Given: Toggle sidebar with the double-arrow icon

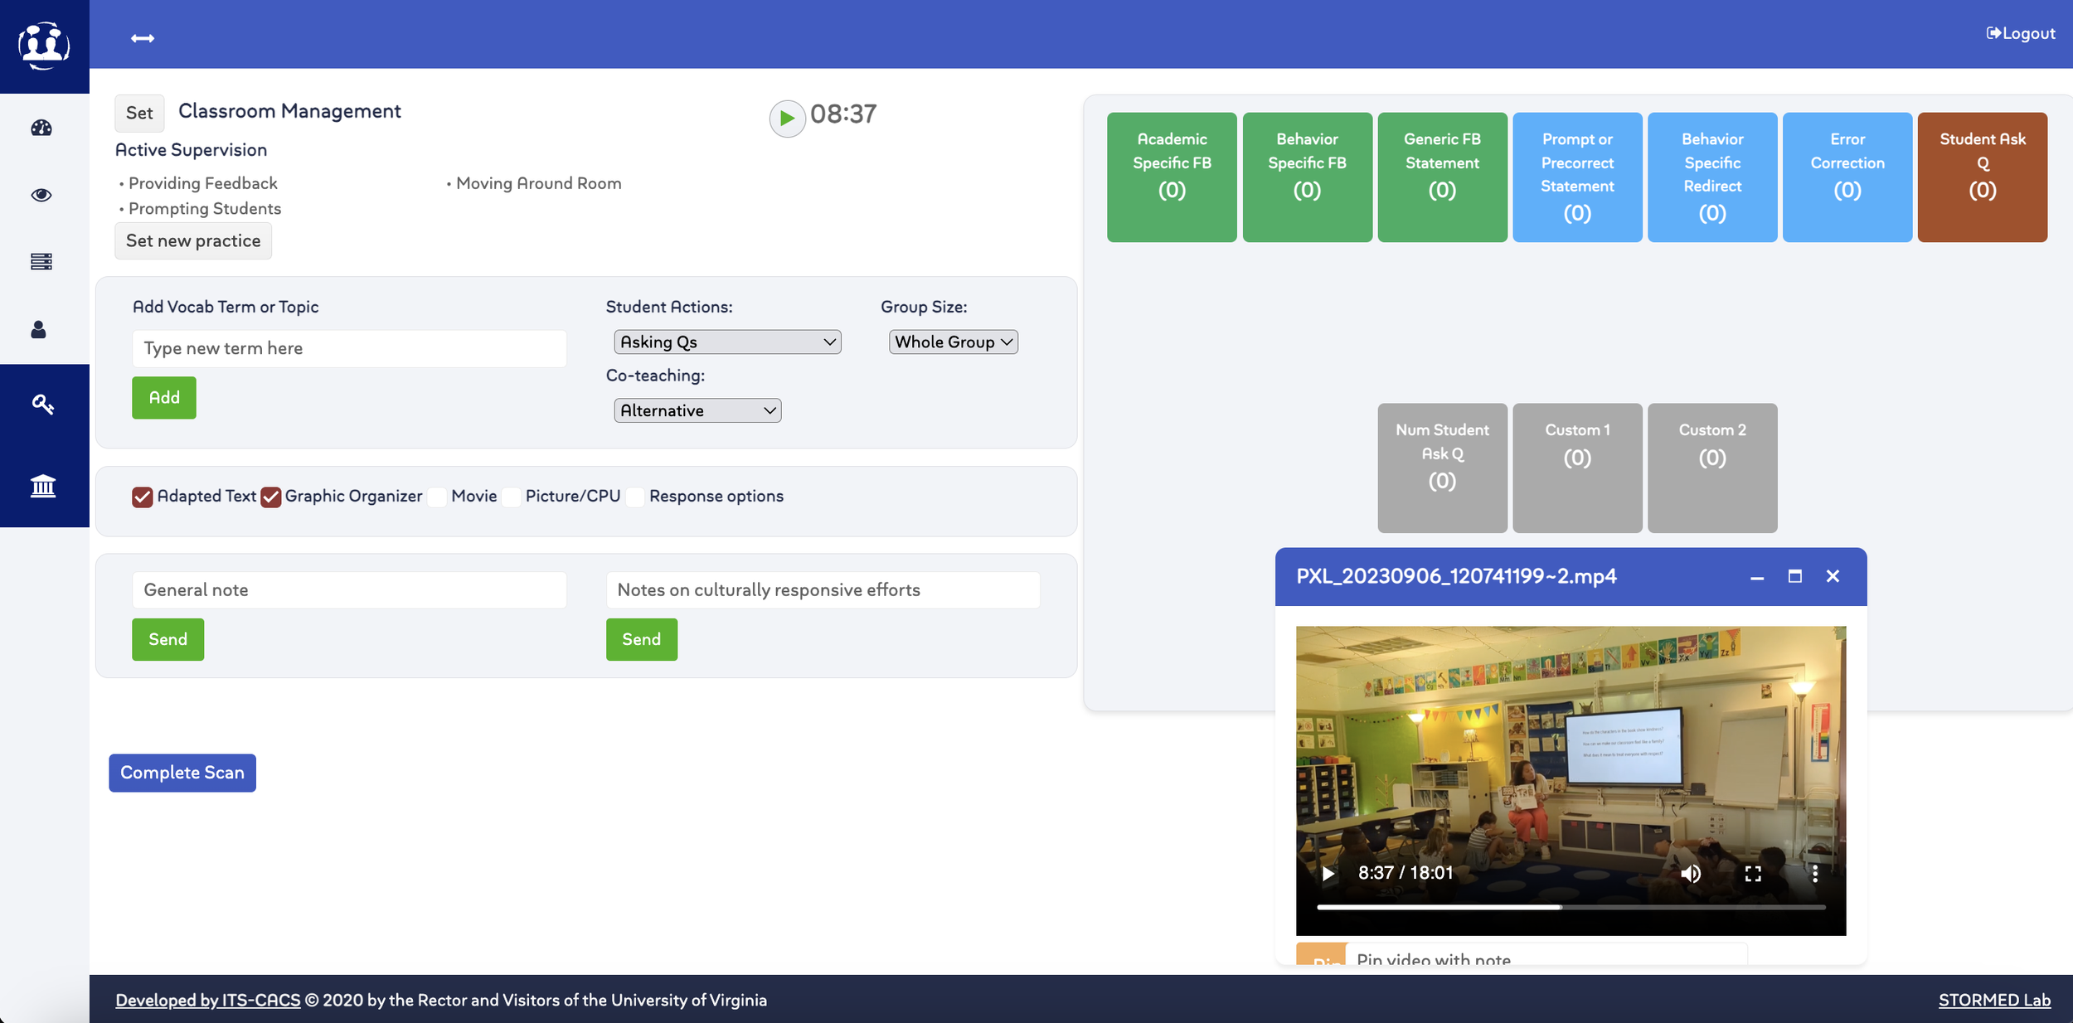Looking at the screenshot, I should coord(143,38).
